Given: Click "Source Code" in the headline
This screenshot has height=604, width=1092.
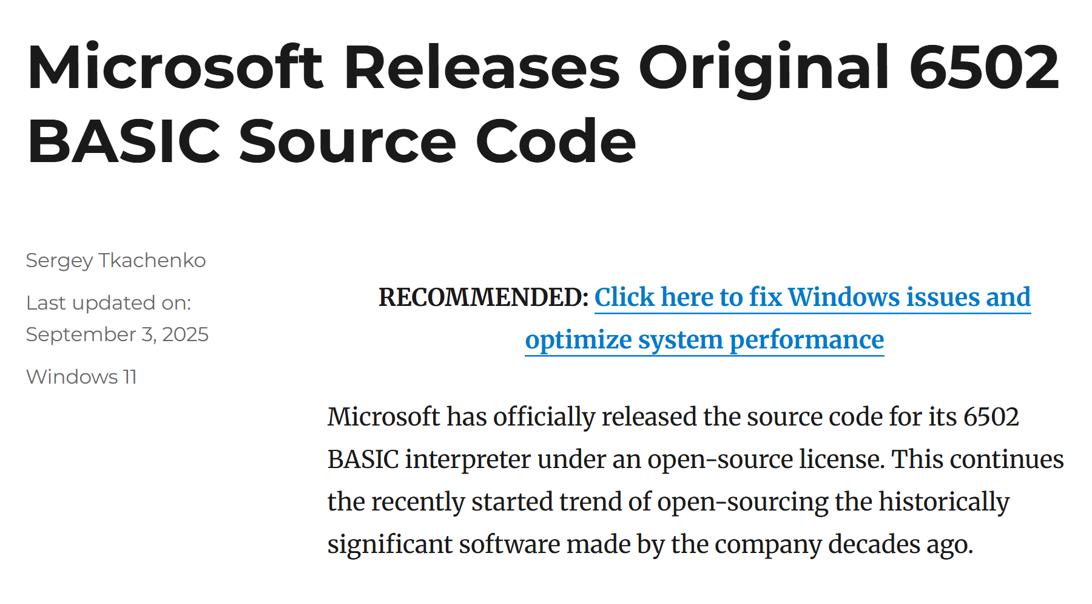Looking at the screenshot, I should pos(437,141).
